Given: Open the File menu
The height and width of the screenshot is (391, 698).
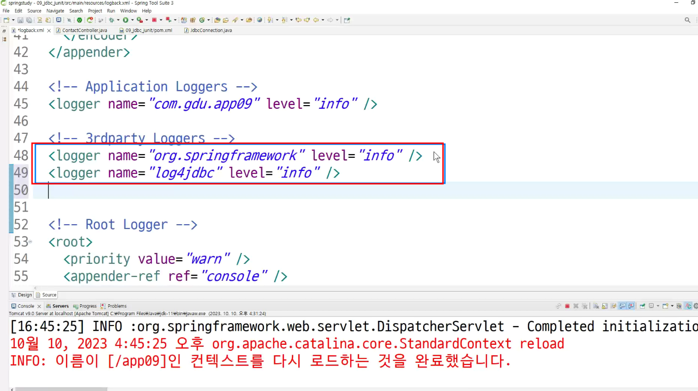Looking at the screenshot, I should (6, 11).
